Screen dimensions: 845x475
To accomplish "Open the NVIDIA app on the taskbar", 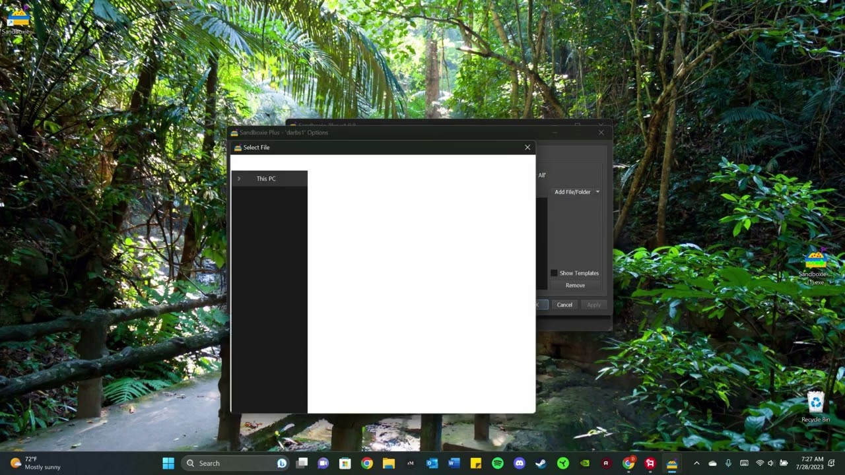I will 585,463.
